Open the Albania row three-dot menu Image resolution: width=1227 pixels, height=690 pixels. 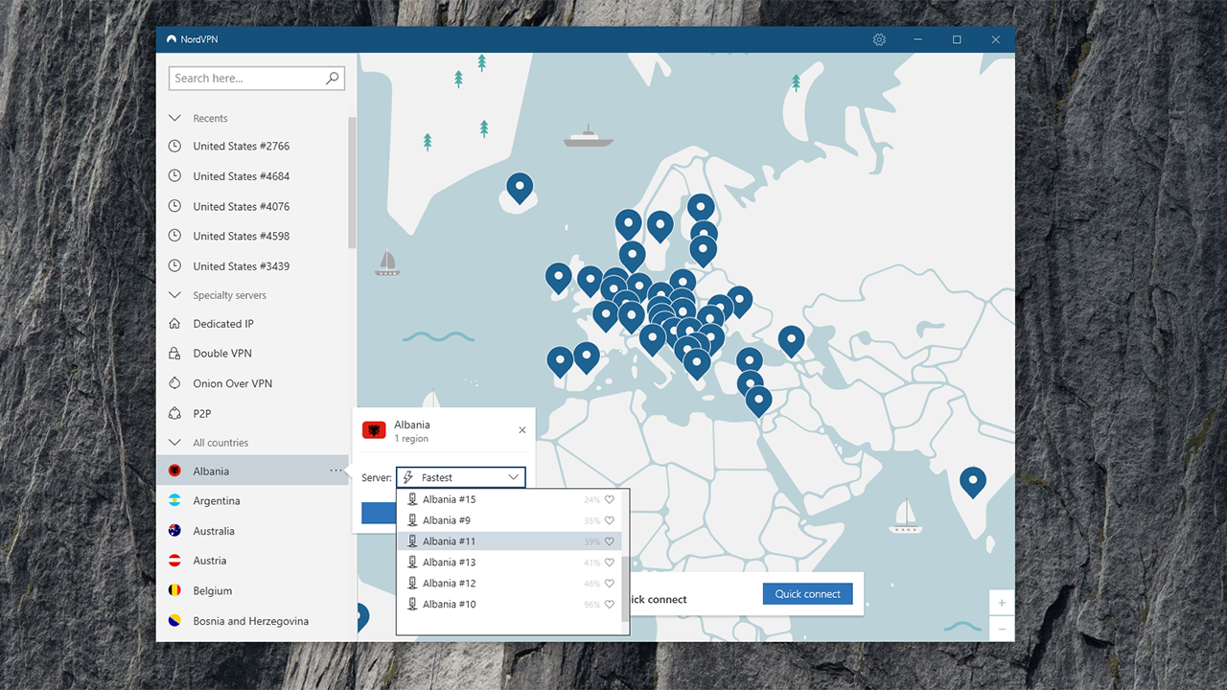(336, 471)
